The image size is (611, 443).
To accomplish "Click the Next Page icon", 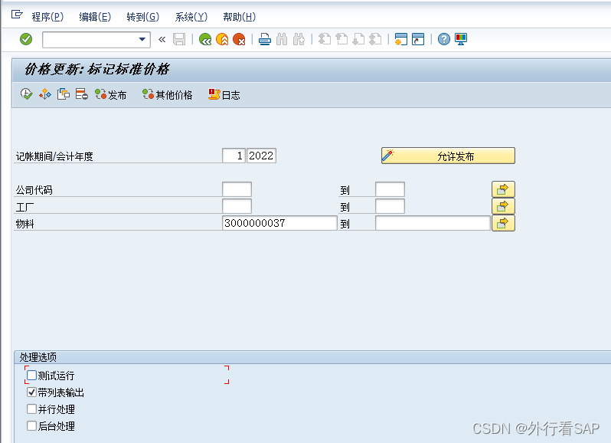I will point(358,39).
